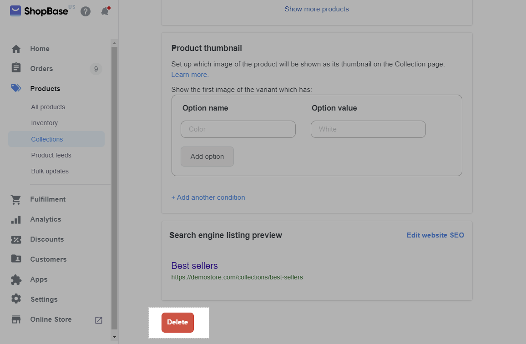Go to Inventory in the sidebar
The width and height of the screenshot is (526, 344).
[x=44, y=123]
